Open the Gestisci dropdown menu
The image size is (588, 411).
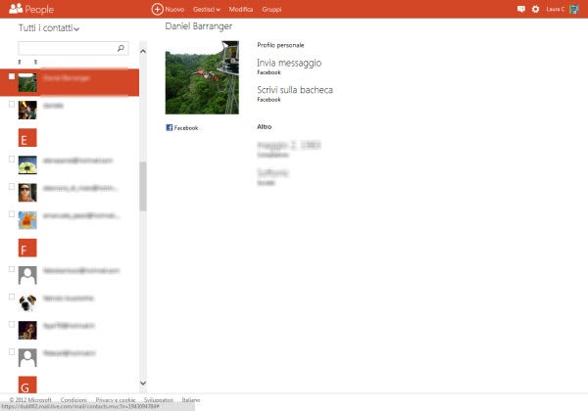206,10
